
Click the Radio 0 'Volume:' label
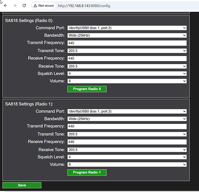coord(57,81)
